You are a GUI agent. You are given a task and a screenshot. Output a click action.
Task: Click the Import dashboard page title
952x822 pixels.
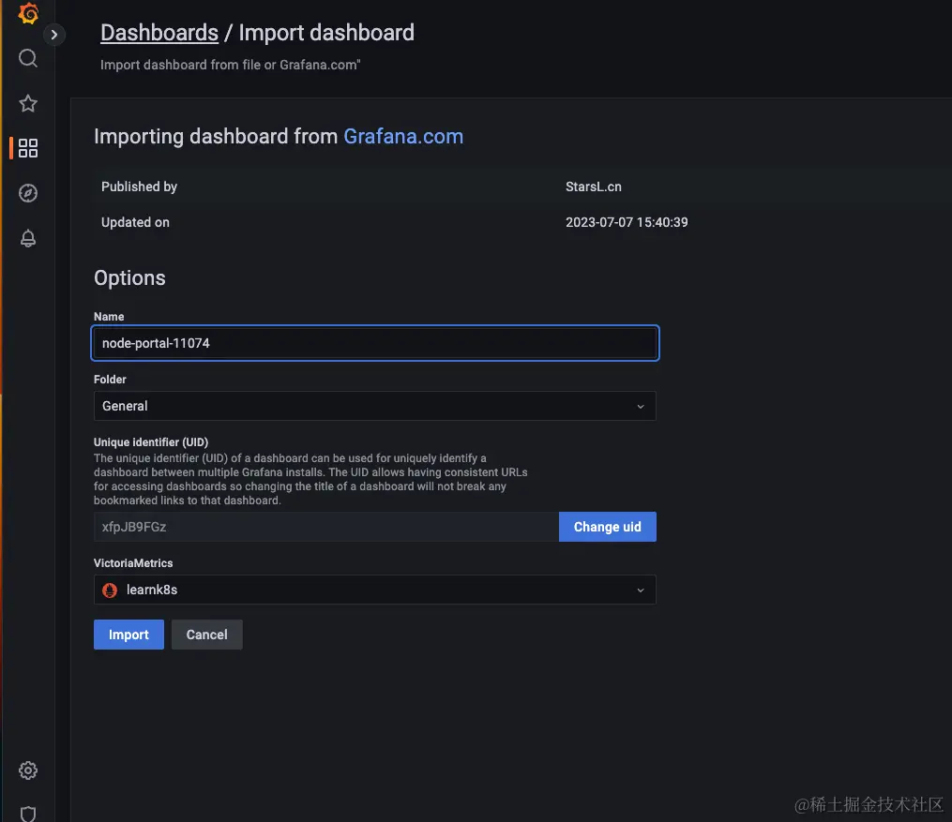coord(326,33)
